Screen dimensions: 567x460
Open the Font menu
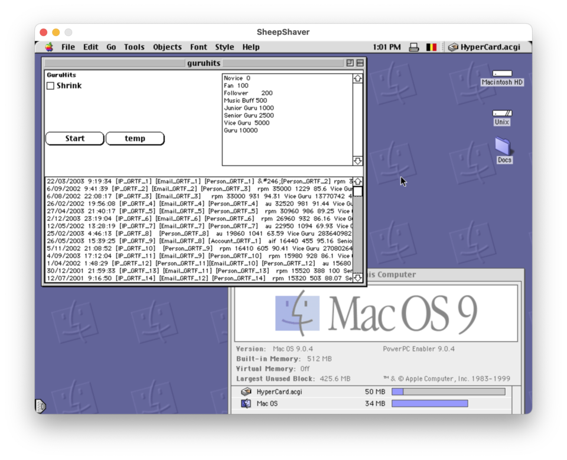(198, 47)
